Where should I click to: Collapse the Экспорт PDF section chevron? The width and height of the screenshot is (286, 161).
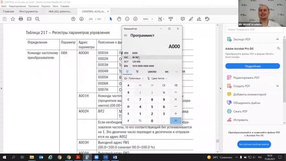tap(278, 39)
